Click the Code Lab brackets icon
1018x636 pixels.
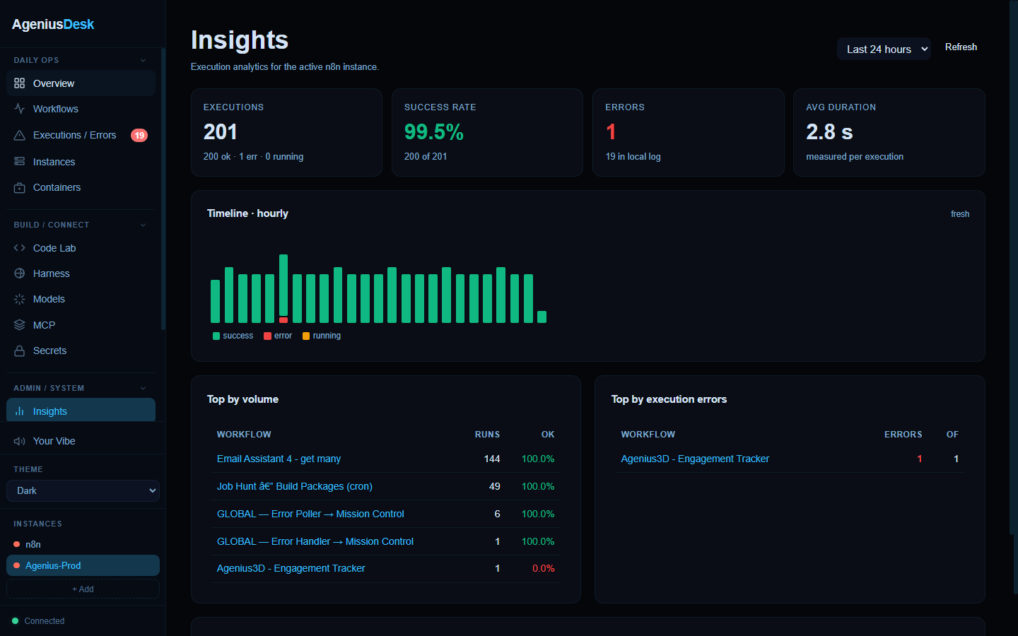[x=19, y=248]
